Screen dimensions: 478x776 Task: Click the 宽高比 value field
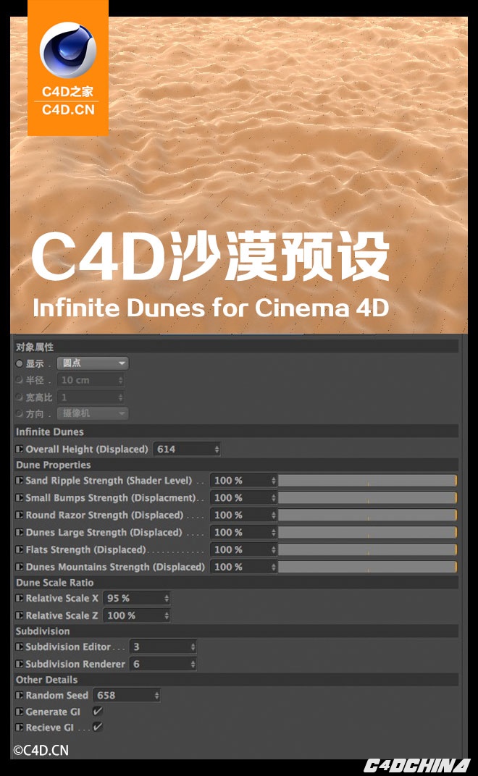pos(90,397)
